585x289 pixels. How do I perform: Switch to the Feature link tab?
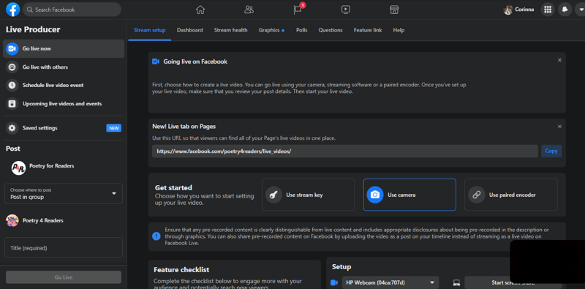pyautogui.click(x=368, y=30)
